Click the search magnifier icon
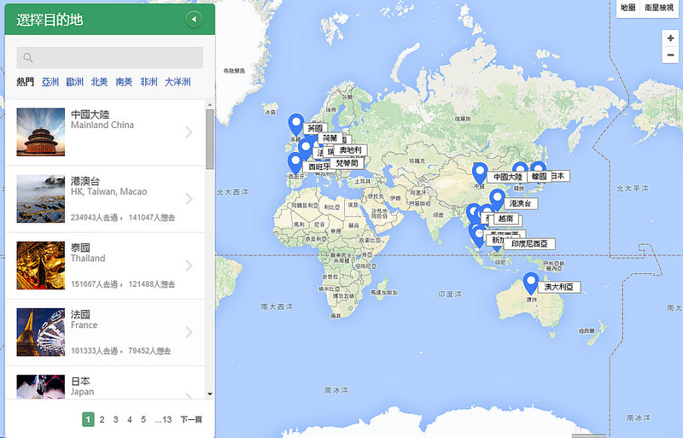Image resolution: width=683 pixels, height=438 pixels. [28, 57]
